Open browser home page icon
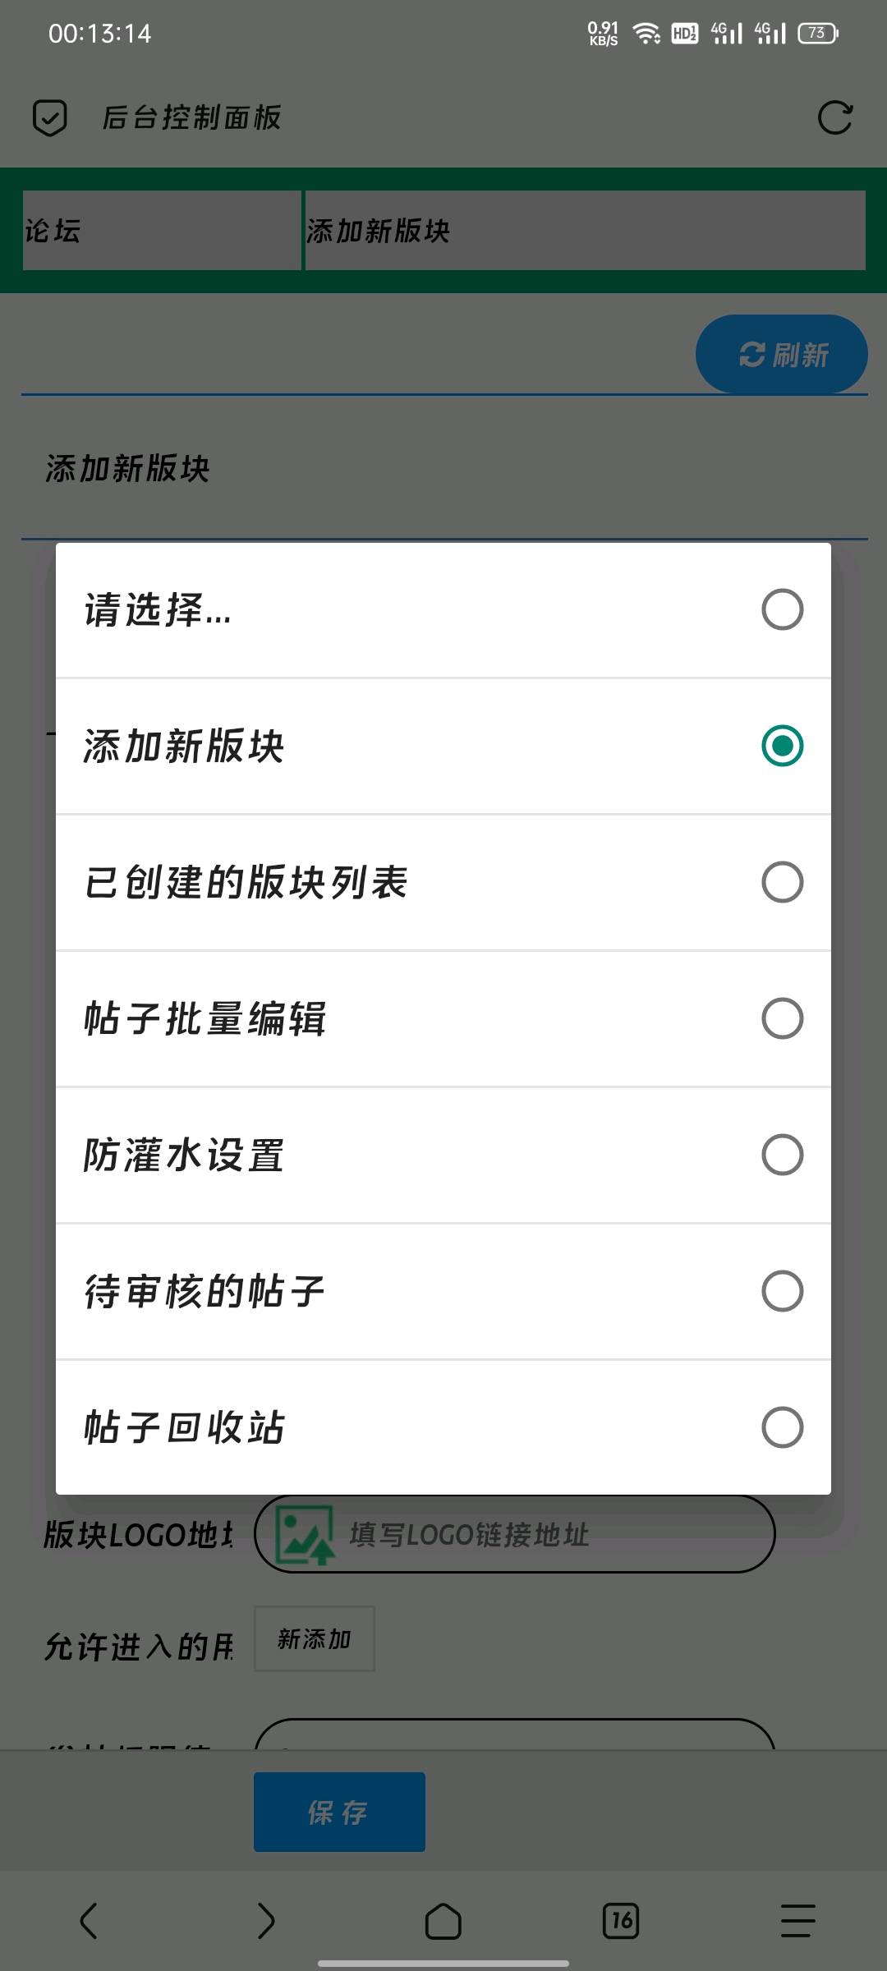This screenshot has width=887, height=1971. point(443,1921)
